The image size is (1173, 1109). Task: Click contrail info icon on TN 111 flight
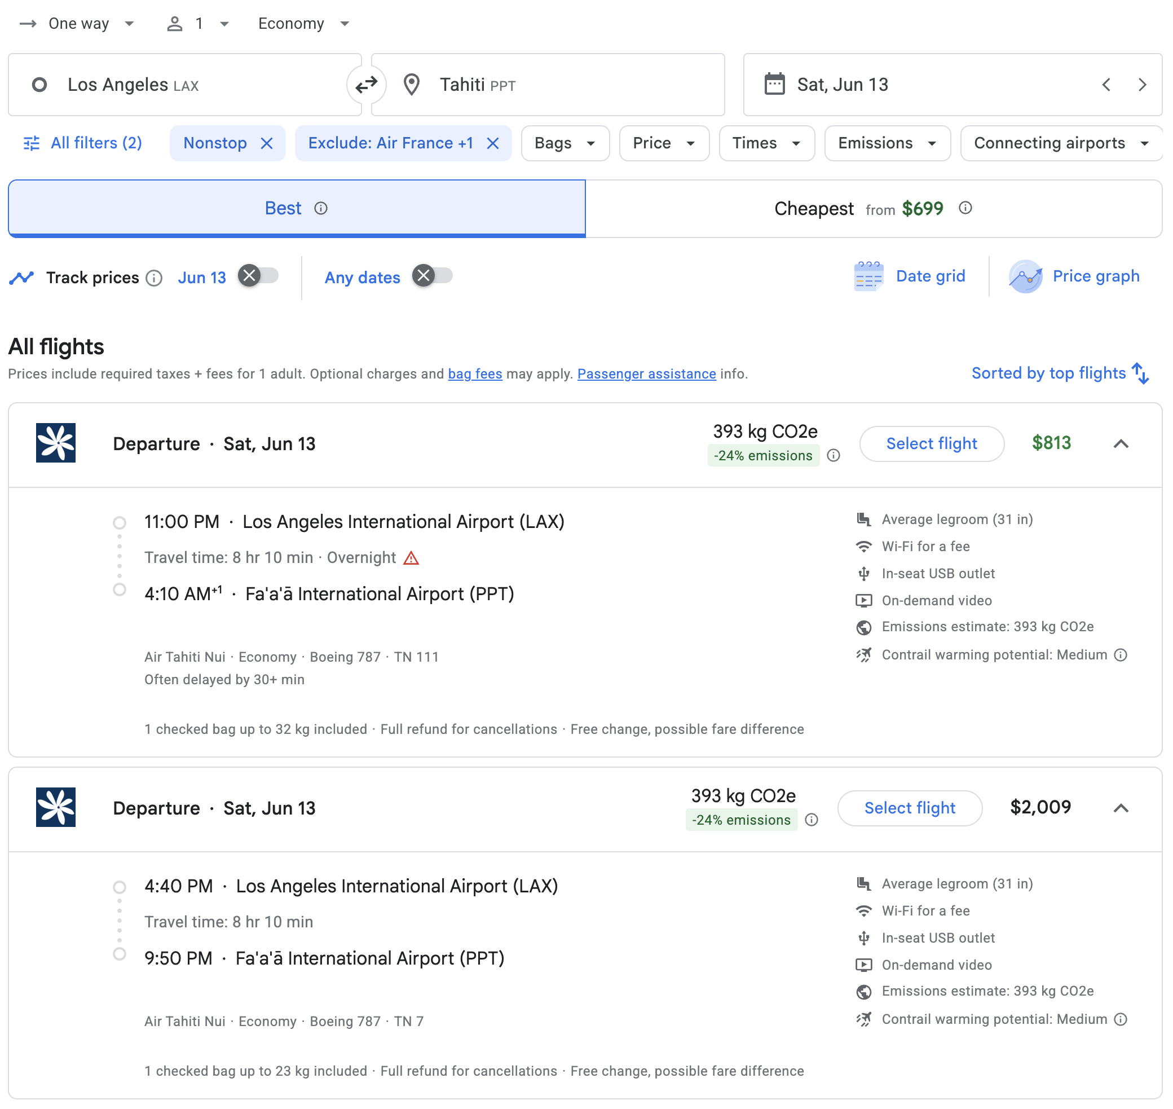click(x=1121, y=655)
